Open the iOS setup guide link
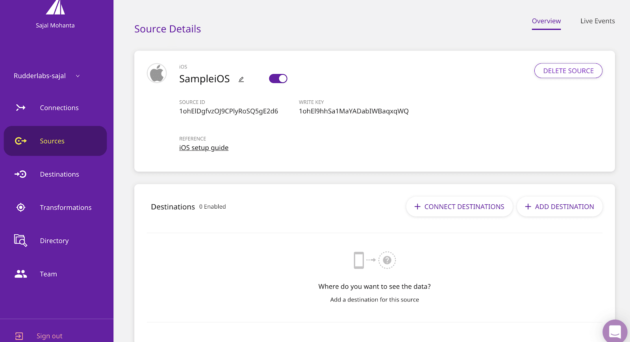This screenshot has height=342, width=630. pyautogui.click(x=204, y=148)
